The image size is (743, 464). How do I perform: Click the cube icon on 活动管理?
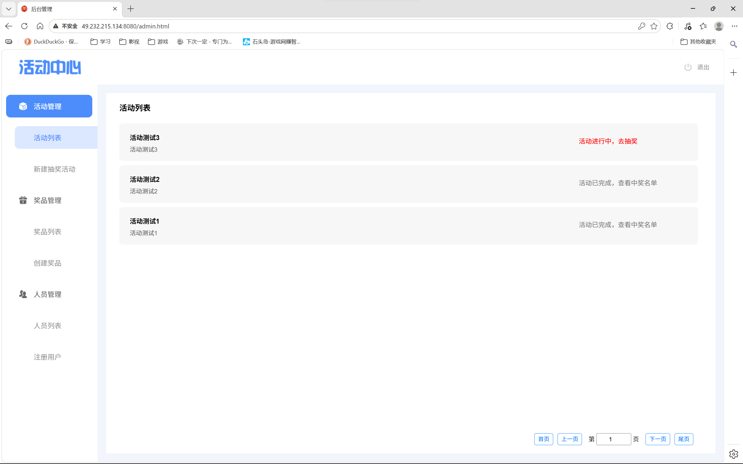click(23, 106)
